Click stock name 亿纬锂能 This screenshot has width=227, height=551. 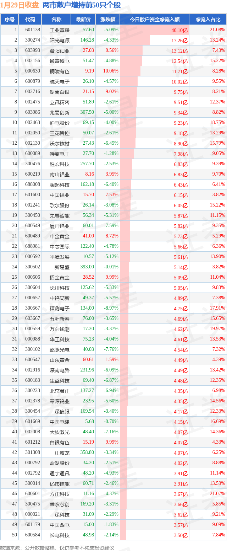pos(60,483)
